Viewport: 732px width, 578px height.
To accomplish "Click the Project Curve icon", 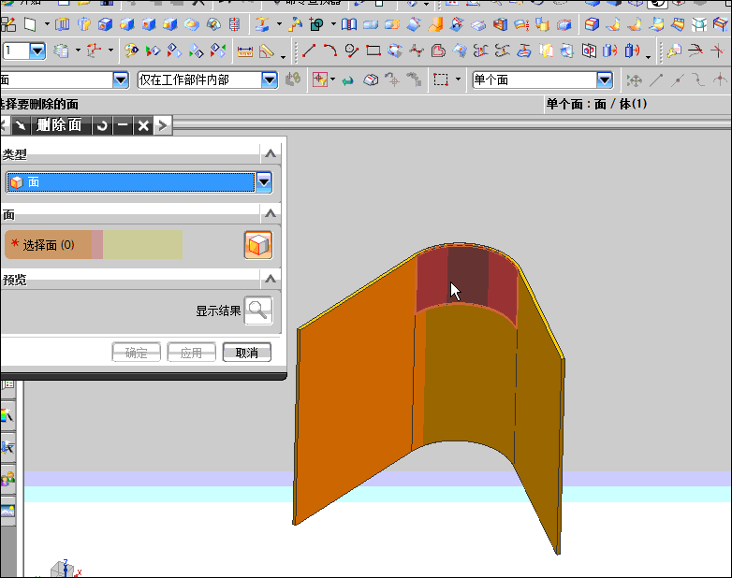I will [x=524, y=51].
